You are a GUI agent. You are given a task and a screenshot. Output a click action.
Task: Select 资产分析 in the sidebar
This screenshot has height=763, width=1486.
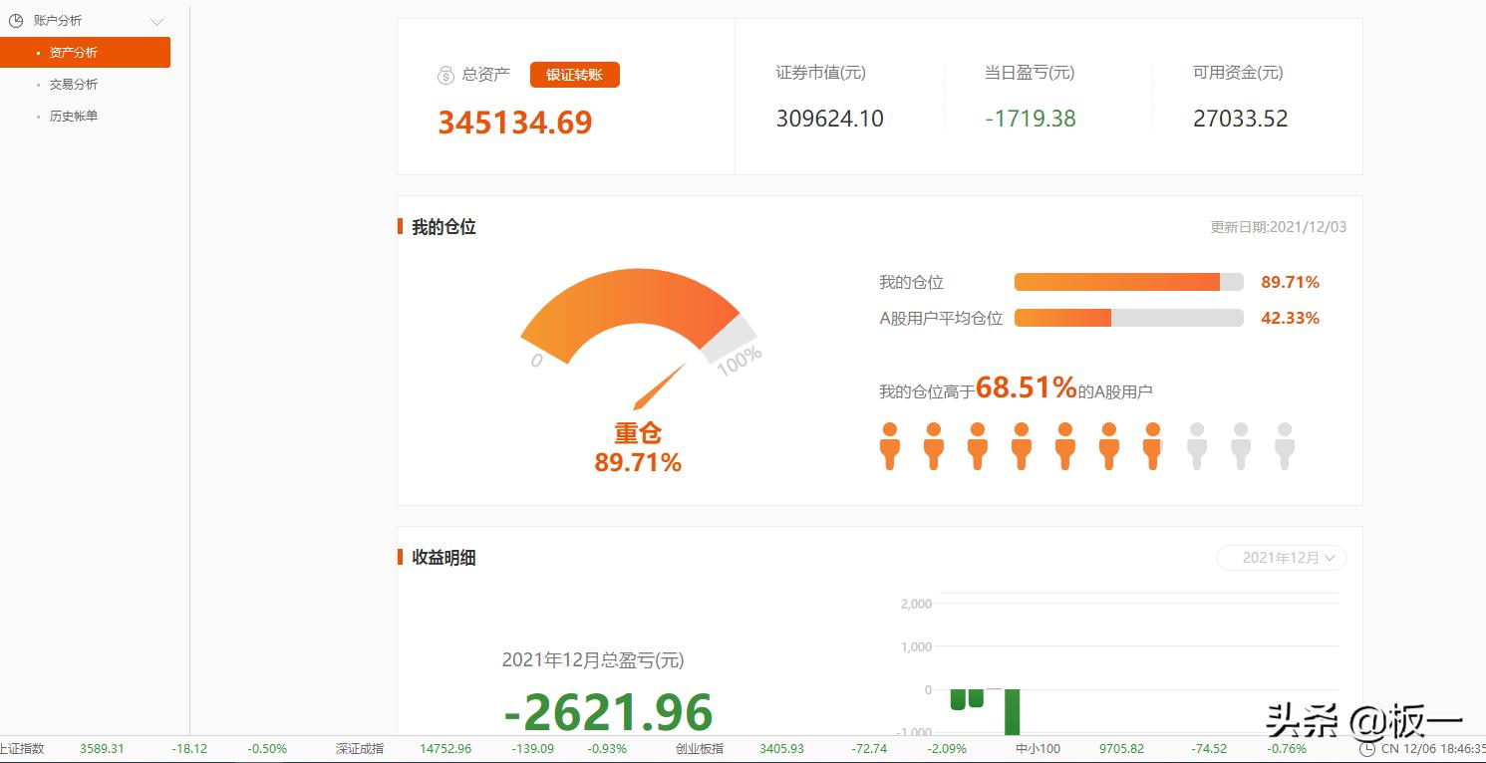[x=85, y=53]
